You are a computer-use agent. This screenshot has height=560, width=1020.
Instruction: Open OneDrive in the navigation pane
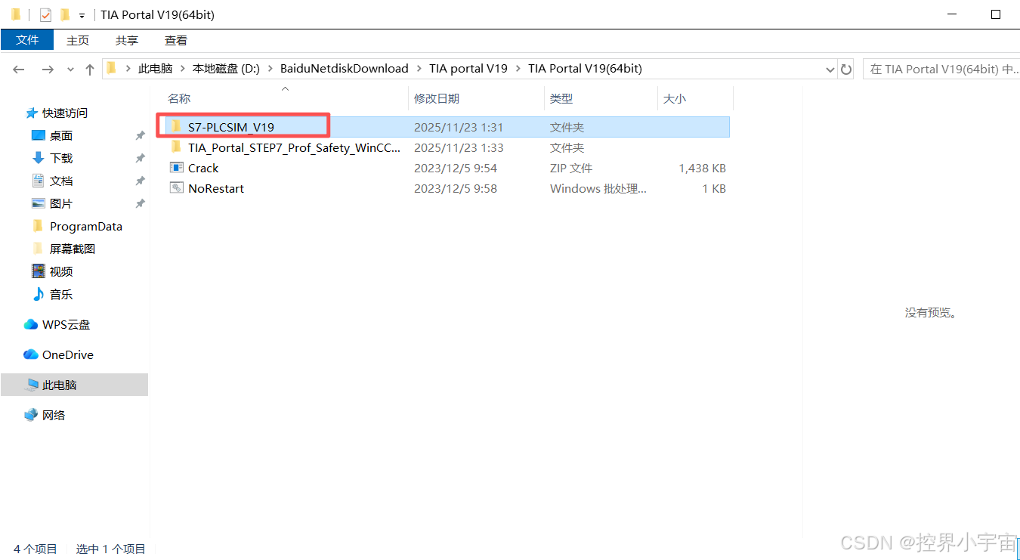pos(68,354)
